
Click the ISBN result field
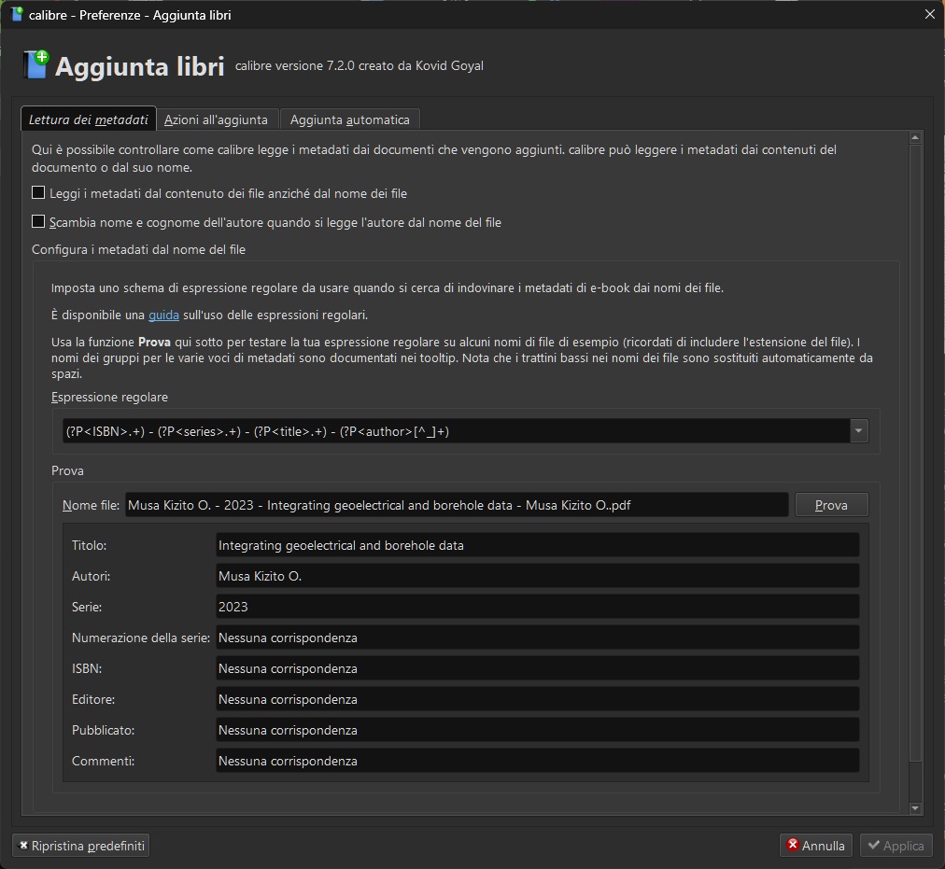tap(536, 668)
